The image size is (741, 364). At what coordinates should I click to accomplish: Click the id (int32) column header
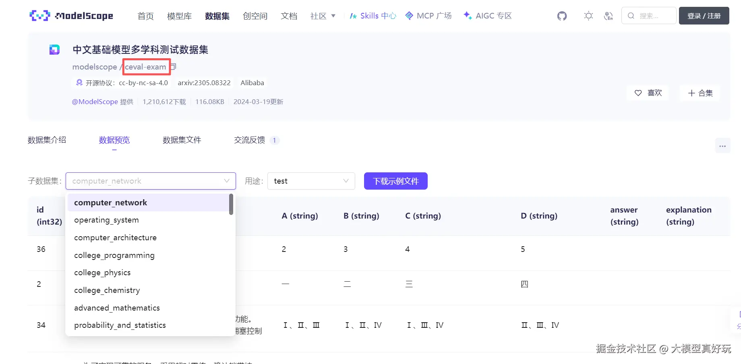coord(49,216)
